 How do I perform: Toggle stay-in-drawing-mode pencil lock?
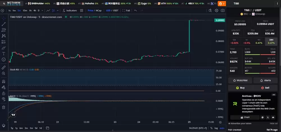[x=4, y=87]
